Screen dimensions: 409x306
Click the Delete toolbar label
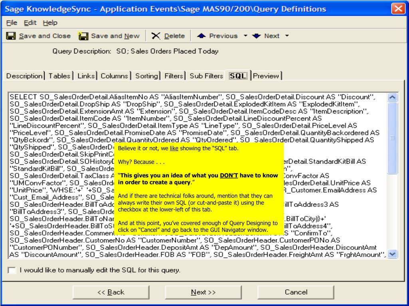[175, 36]
